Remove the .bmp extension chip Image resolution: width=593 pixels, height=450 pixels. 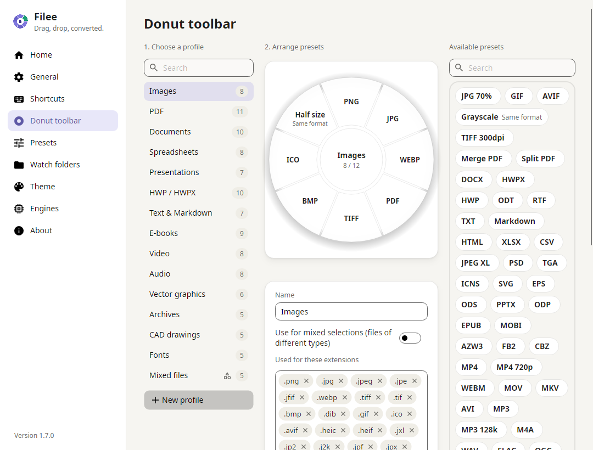pos(308,414)
